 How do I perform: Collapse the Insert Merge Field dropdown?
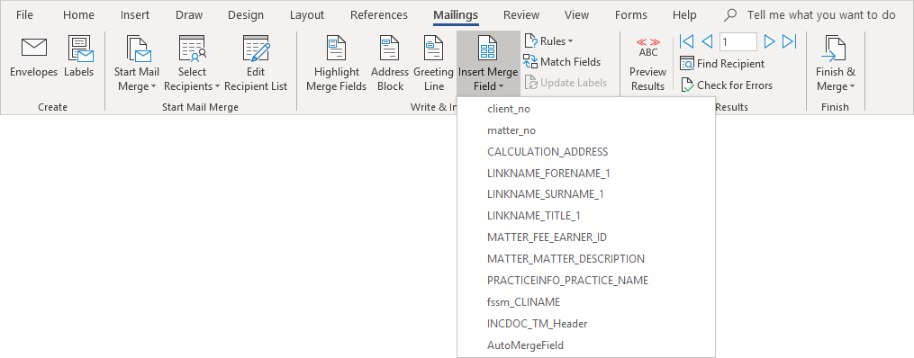(x=488, y=64)
